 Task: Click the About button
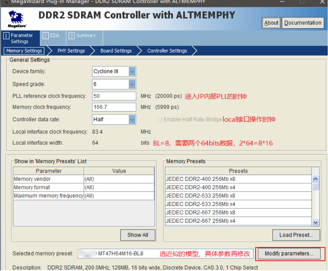coord(271,23)
